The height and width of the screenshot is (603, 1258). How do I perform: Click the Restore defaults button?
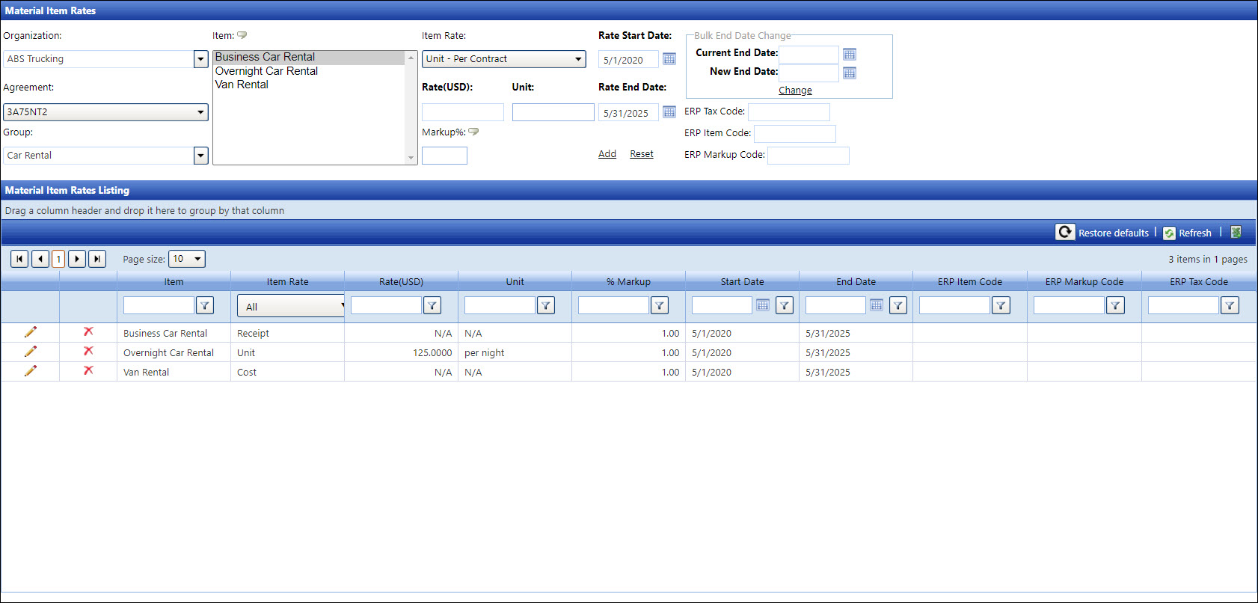(1103, 233)
